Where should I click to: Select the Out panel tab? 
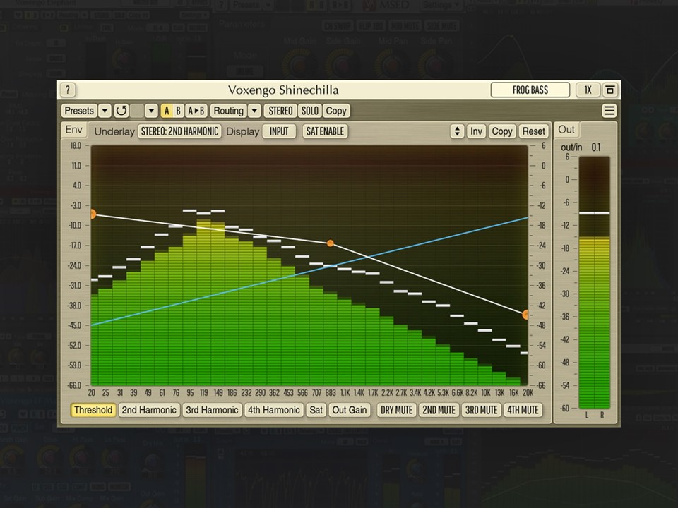click(x=566, y=130)
